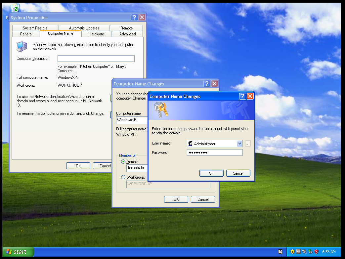The width and height of the screenshot is (345, 259).
Task: Click the browse ellipsis button beside User name
Action: click(x=248, y=144)
